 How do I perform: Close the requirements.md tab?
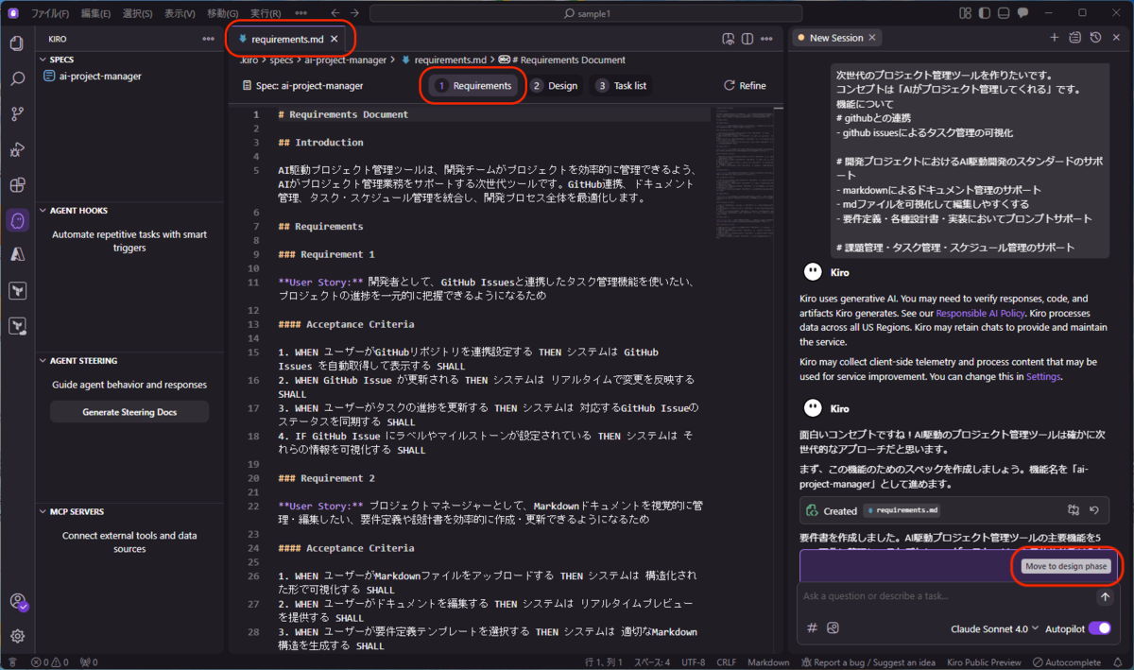point(334,39)
